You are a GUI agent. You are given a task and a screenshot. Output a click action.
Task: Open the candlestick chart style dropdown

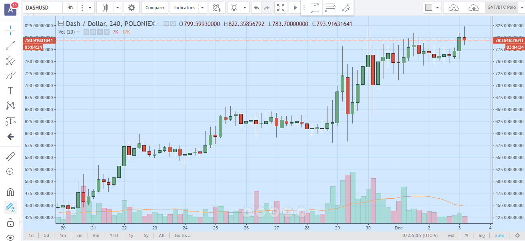point(118,8)
